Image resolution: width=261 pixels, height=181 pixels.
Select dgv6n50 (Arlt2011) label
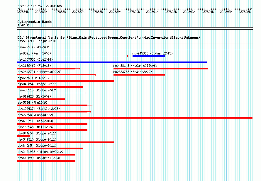click(x=33, y=78)
